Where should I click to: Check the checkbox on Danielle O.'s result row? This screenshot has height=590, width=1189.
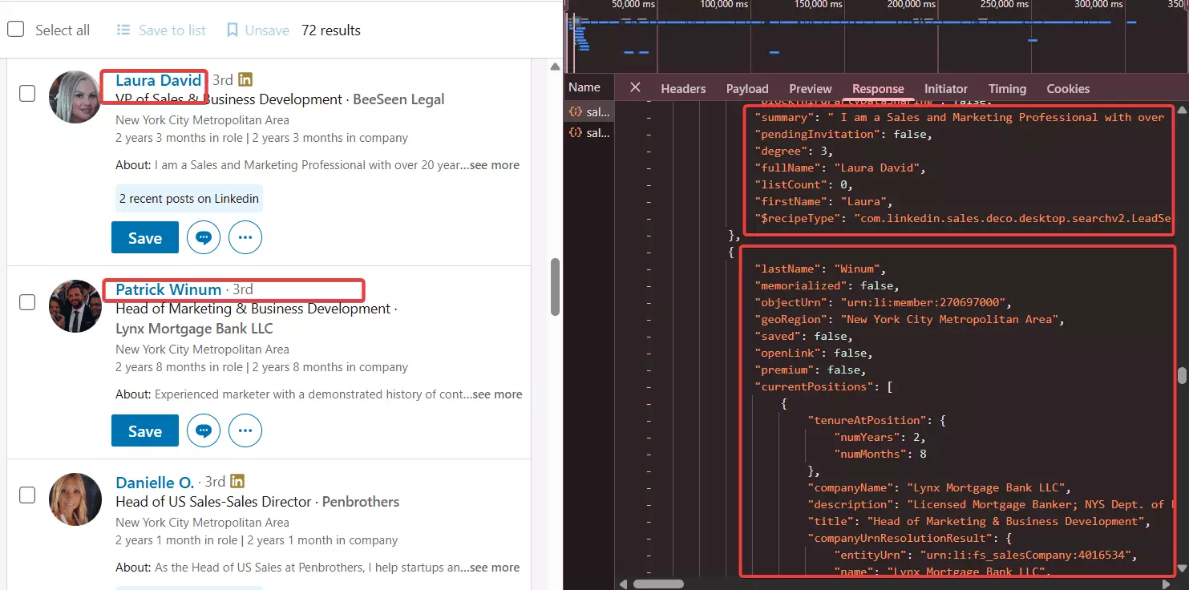26,495
